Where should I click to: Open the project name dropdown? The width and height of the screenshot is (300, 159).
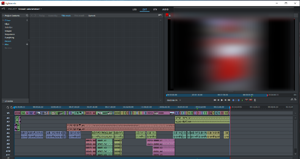(x=41, y=9)
